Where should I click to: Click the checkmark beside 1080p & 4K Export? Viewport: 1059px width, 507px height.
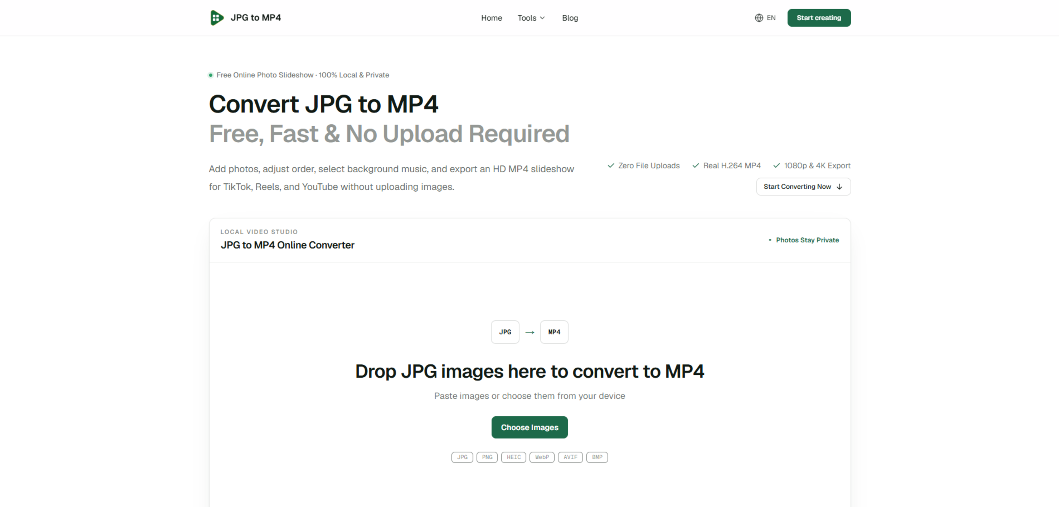click(777, 166)
